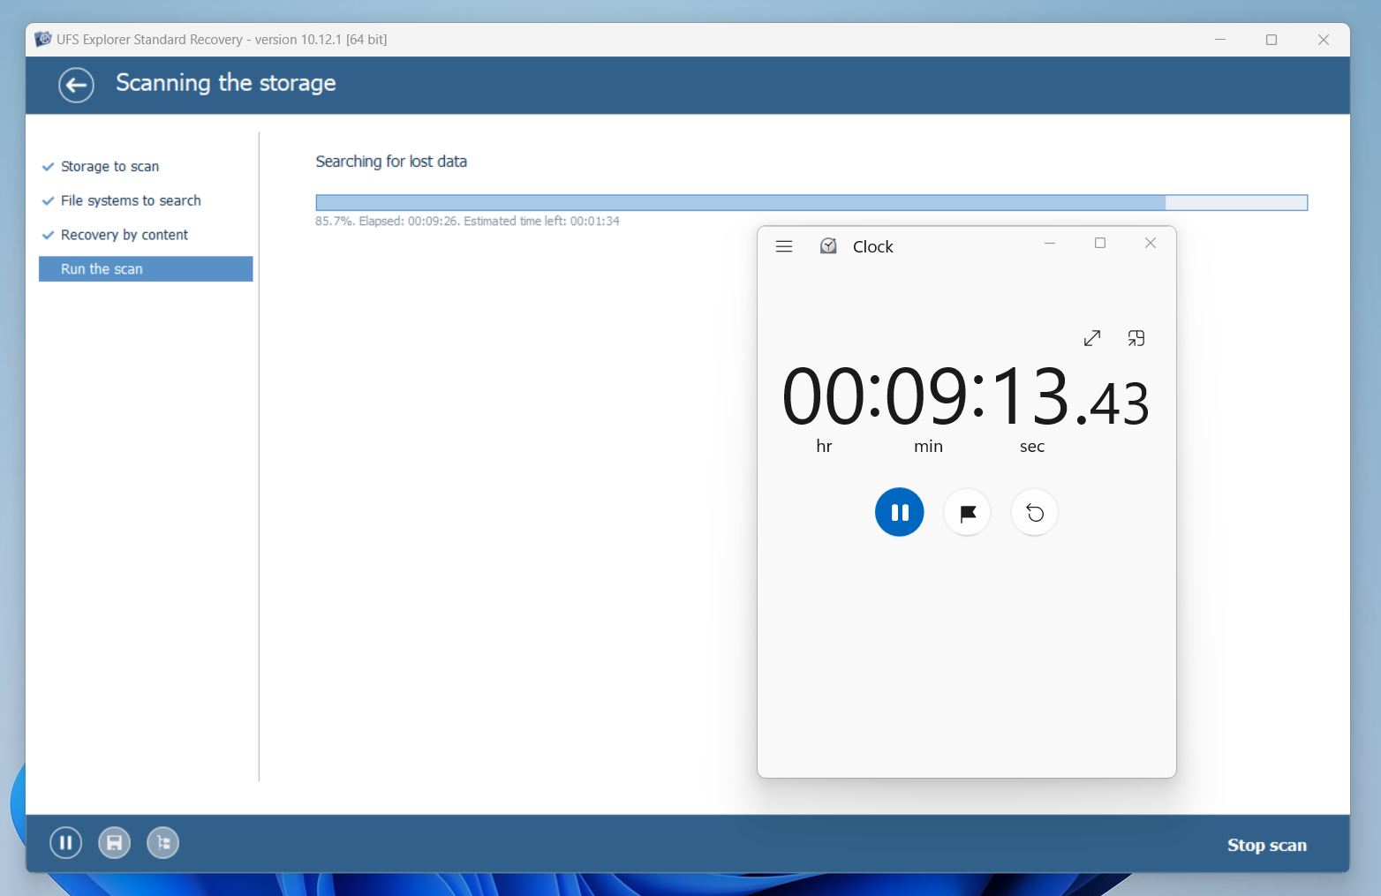The width and height of the screenshot is (1381, 896).
Task: Close the Clock window
Action: point(1151,244)
